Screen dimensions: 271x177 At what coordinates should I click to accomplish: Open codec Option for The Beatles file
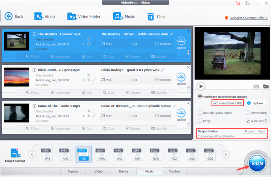click(x=181, y=43)
